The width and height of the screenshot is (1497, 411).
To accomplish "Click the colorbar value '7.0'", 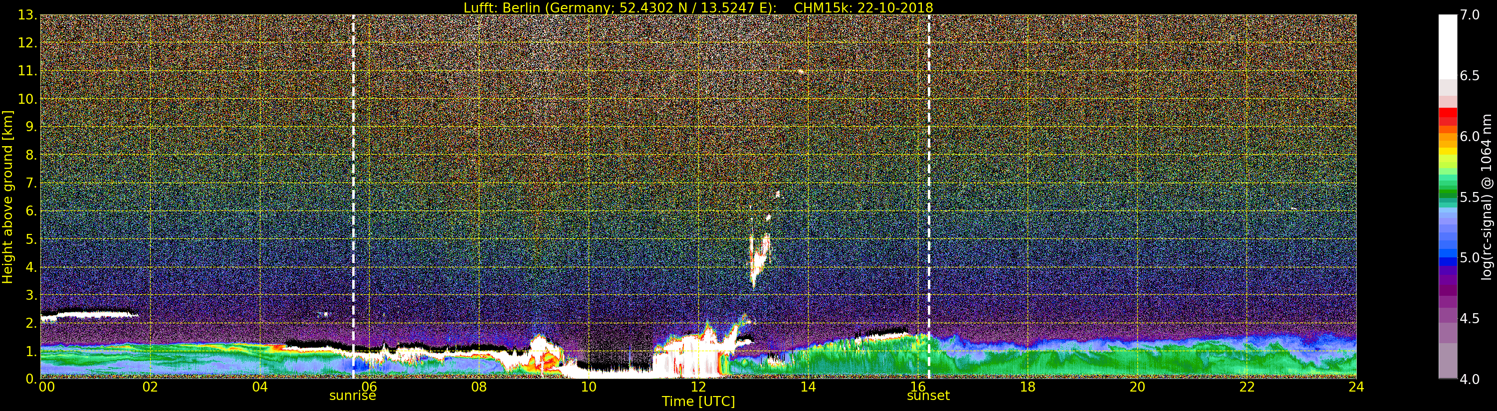I will pos(1470,15).
